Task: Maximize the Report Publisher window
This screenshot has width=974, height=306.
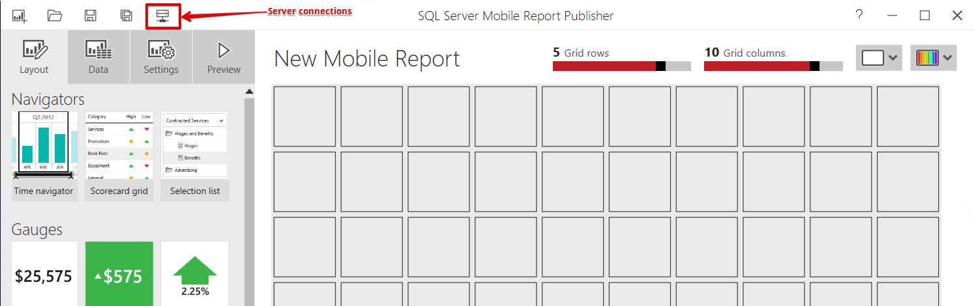Action: click(x=924, y=16)
